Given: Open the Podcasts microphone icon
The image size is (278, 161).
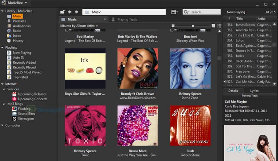Looking at the screenshot, I should (9, 21).
